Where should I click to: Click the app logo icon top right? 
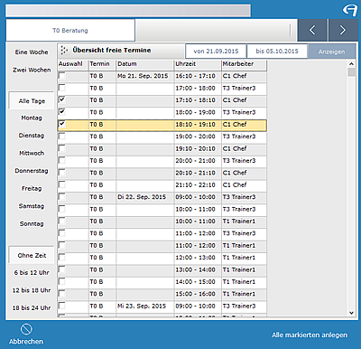click(349, 10)
